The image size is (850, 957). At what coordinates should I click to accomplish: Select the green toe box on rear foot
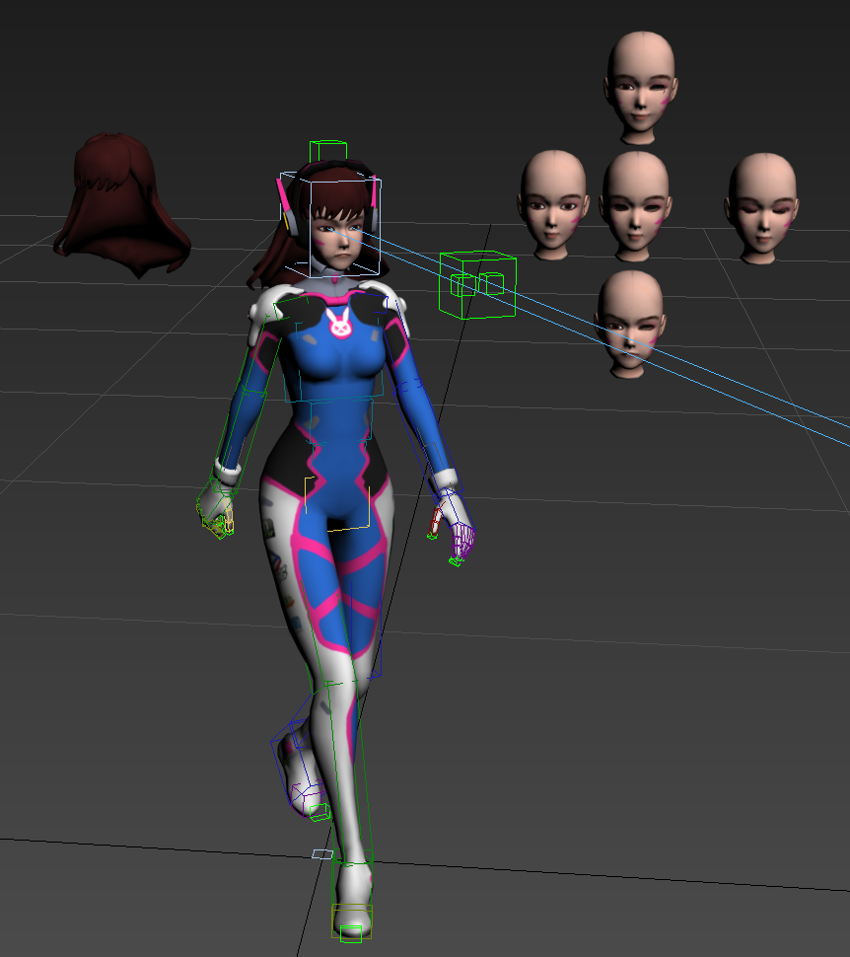pyautogui.click(x=319, y=812)
